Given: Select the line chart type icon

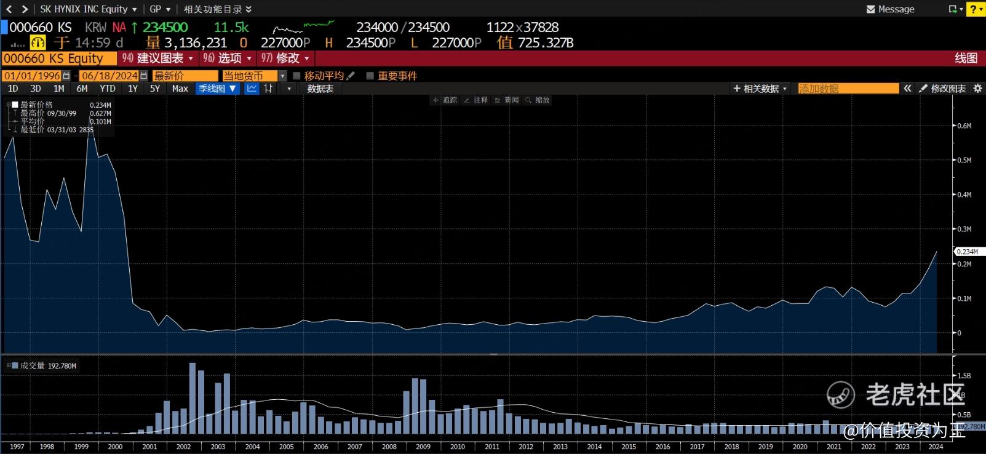Looking at the screenshot, I should click(x=252, y=89).
